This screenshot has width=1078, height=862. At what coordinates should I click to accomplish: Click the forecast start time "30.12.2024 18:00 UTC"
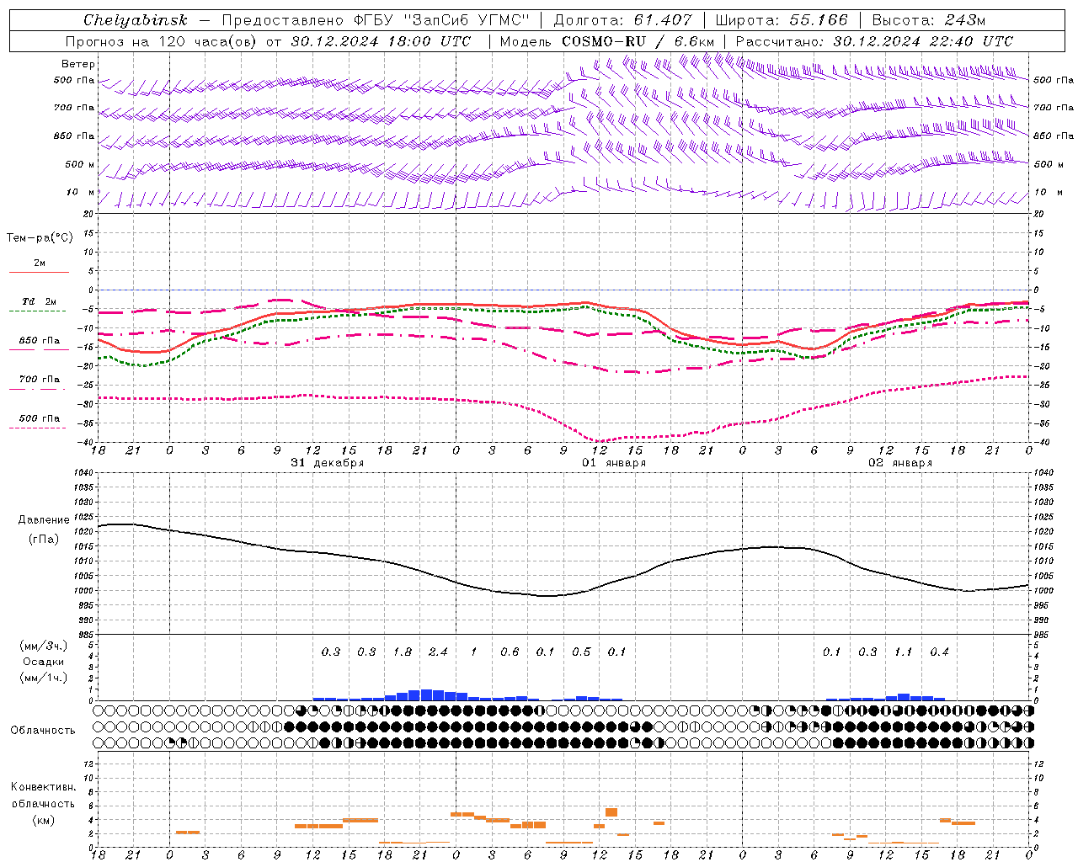381,41
